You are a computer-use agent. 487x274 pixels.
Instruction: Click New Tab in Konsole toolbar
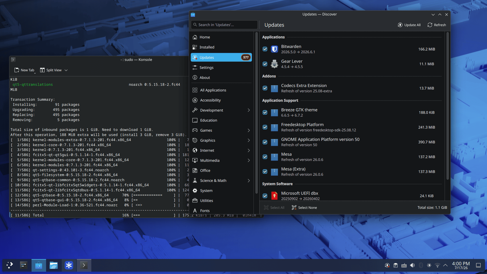pyautogui.click(x=24, y=70)
